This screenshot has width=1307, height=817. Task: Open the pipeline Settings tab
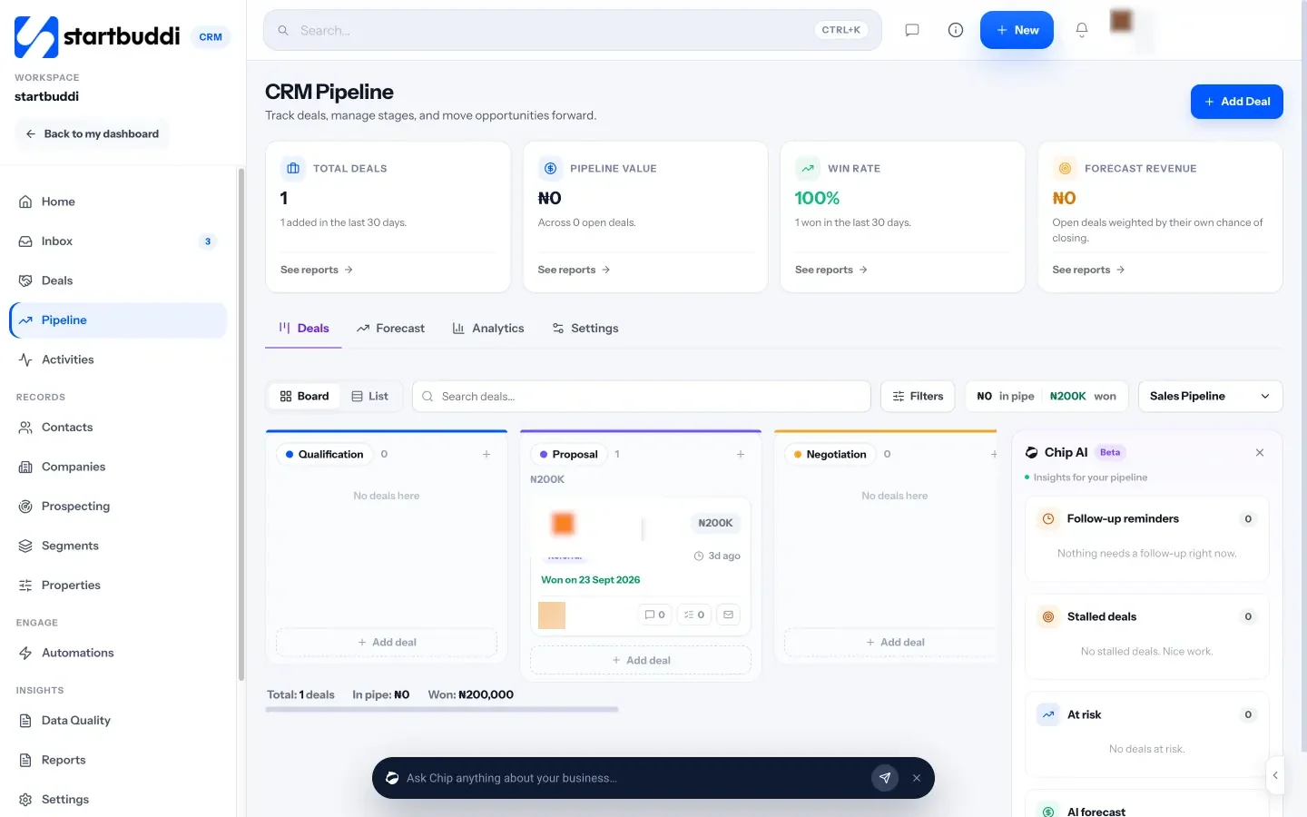pyautogui.click(x=585, y=329)
